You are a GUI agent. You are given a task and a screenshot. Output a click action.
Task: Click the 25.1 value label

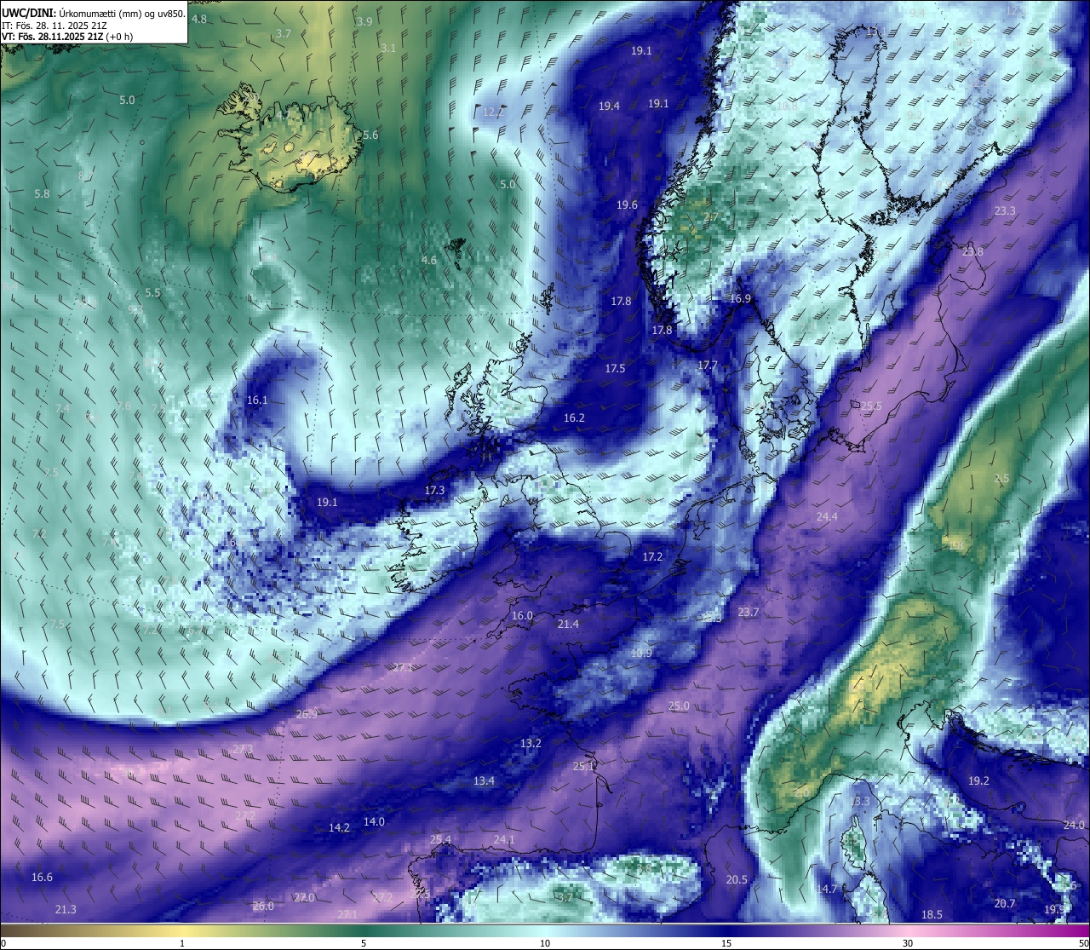point(583,767)
